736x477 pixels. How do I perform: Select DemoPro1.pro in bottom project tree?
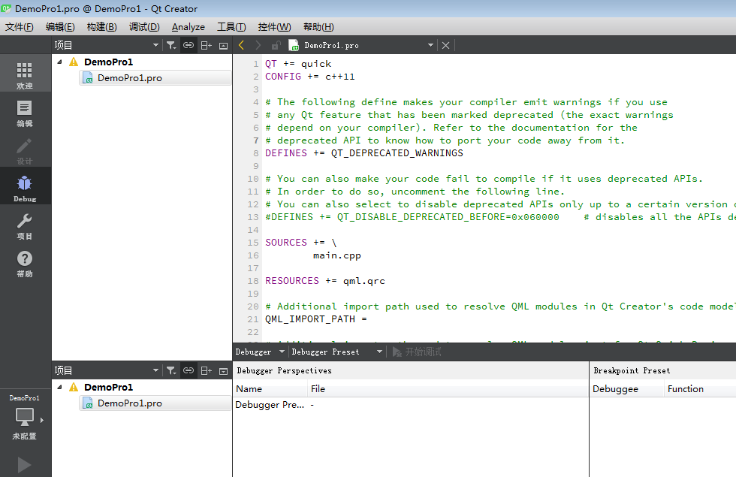tap(129, 403)
